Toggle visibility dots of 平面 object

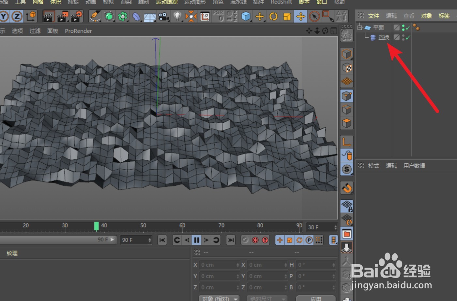[x=404, y=28]
